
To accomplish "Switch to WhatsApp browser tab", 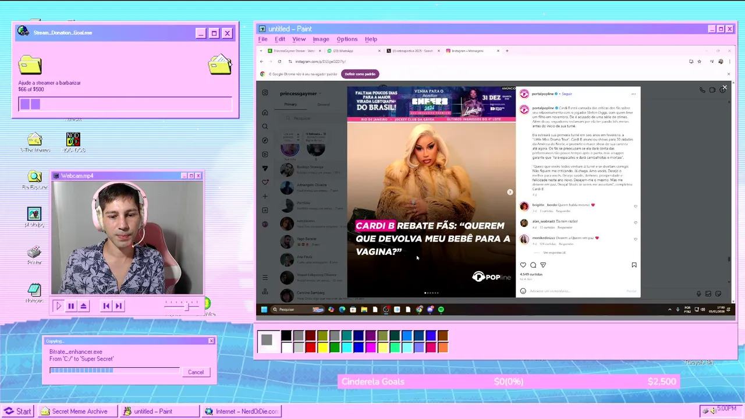I will 352,51.
